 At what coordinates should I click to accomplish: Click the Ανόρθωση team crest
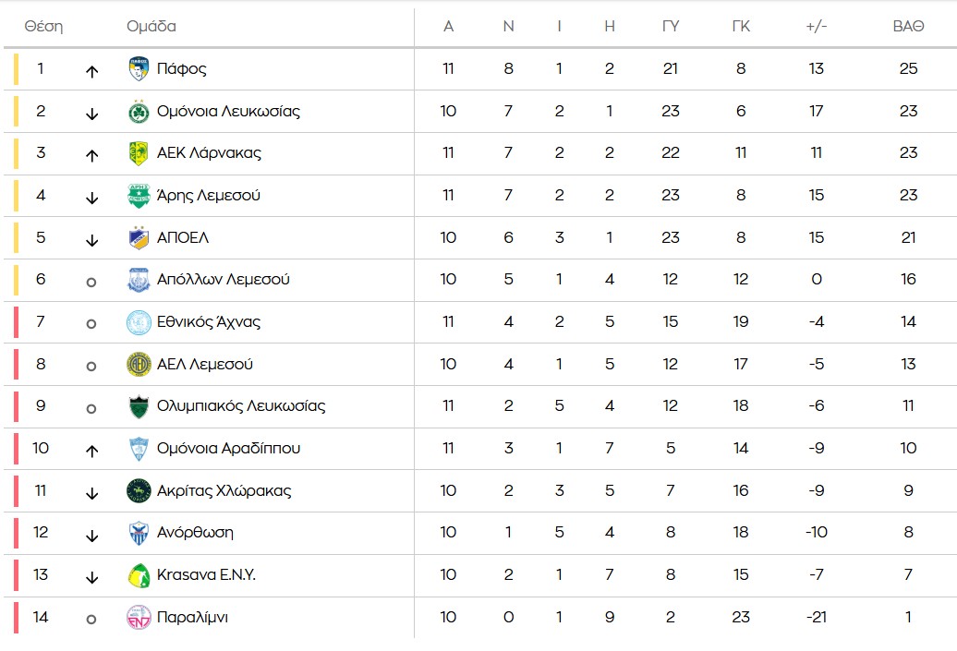139,533
